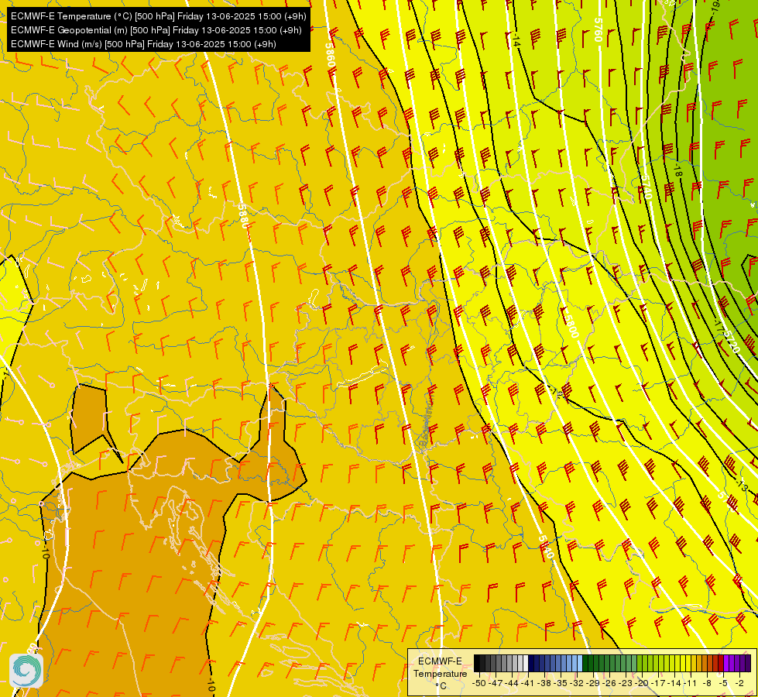Click the -50 value on the legend scale
The height and width of the screenshot is (697, 758).
coord(479,683)
